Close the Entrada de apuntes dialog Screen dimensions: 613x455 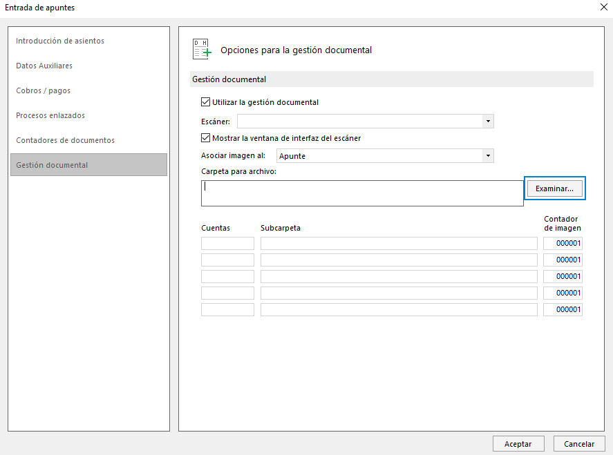(603, 7)
